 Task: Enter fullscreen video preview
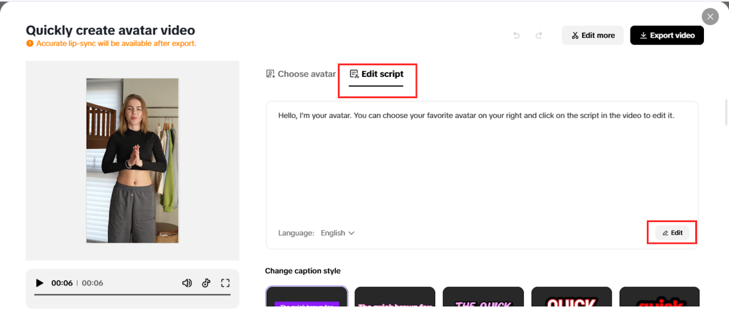pyautogui.click(x=225, y=283)
